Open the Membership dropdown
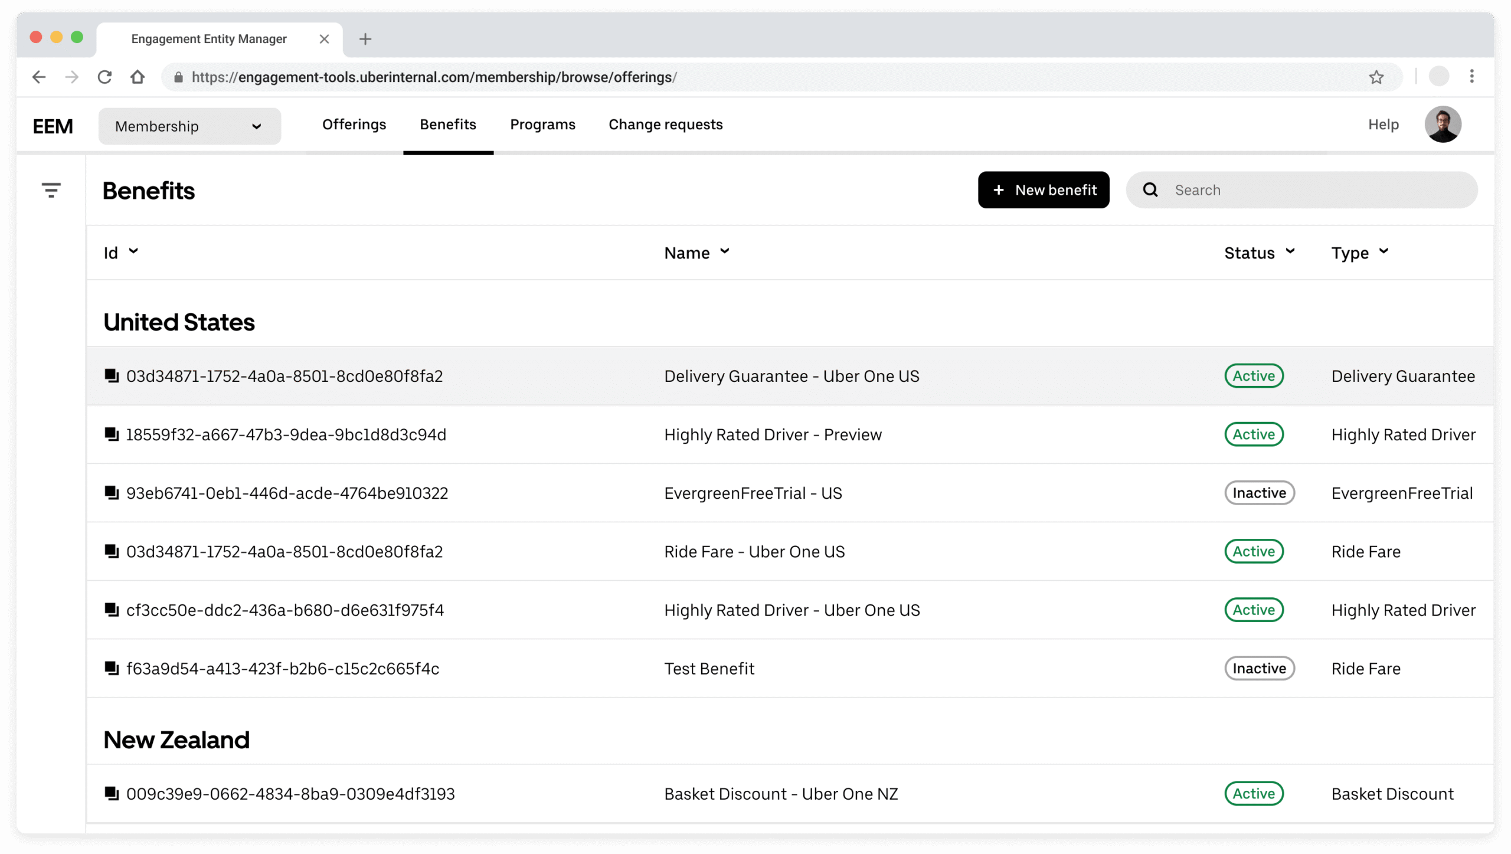This screenshot has height=854, width=1511. click(x=189, y=126)
